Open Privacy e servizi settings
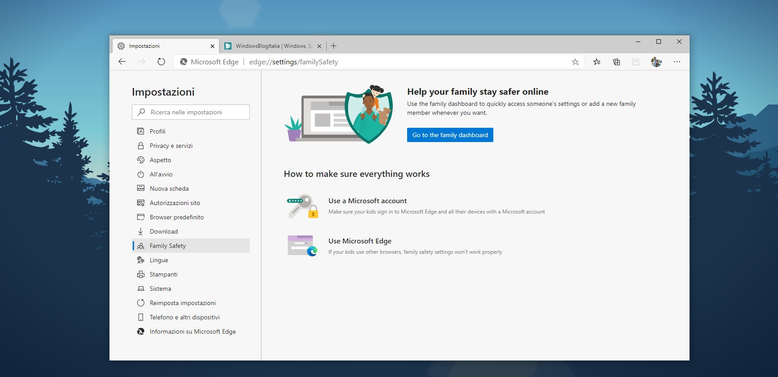The width and height of the screenshot is (778, 377). (191, 146)
